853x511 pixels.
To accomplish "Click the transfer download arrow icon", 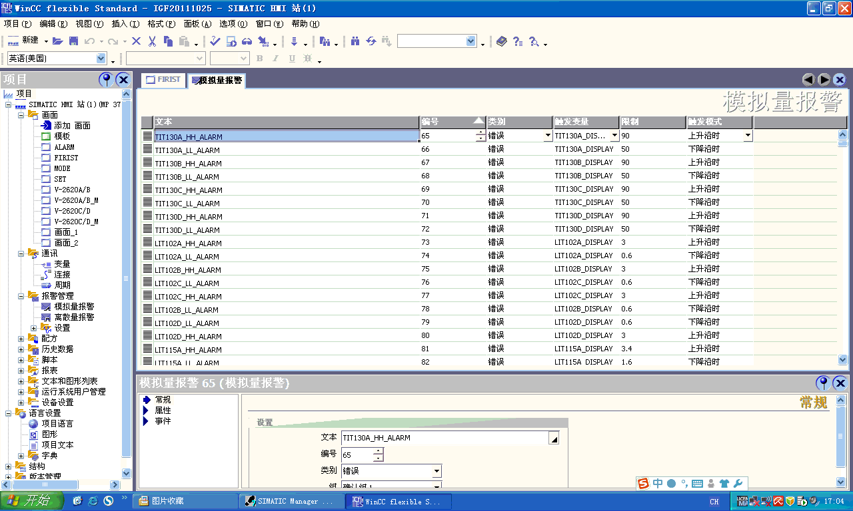I will [294, 41].
